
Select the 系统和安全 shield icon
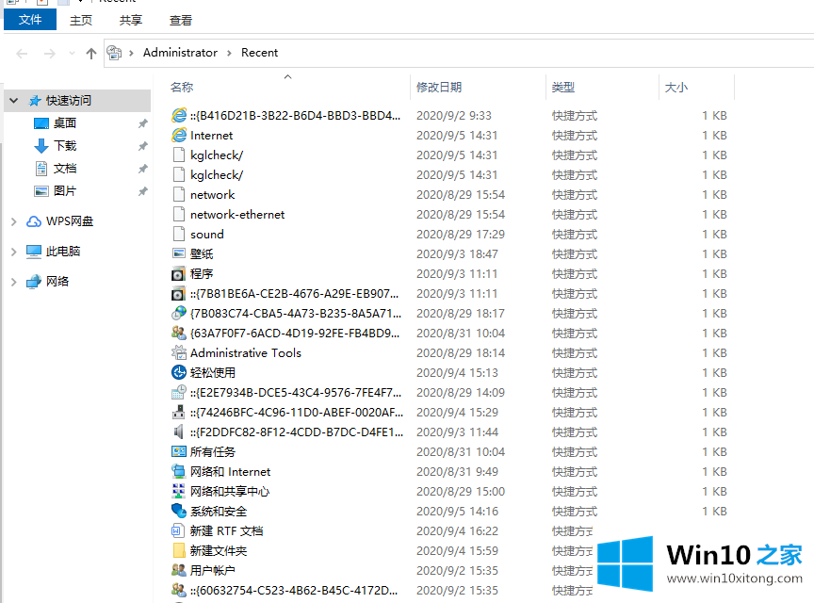[179, 511]
